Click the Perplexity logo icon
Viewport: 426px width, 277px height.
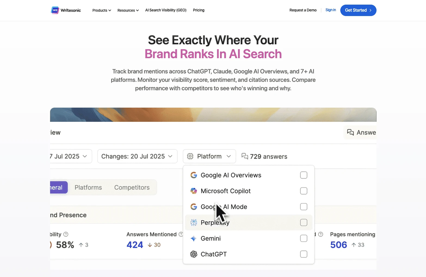[x=193, y=223]
